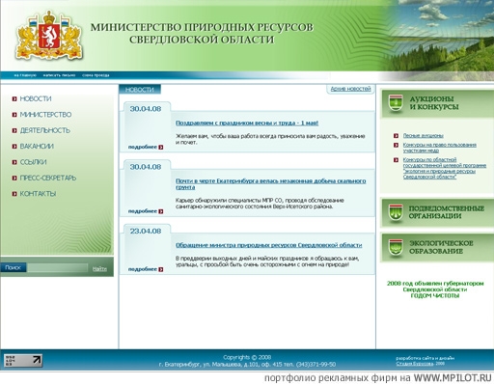494x385 pixels.
Task: Open the ССЫЛКИ menu item
Action: point(34,162)
